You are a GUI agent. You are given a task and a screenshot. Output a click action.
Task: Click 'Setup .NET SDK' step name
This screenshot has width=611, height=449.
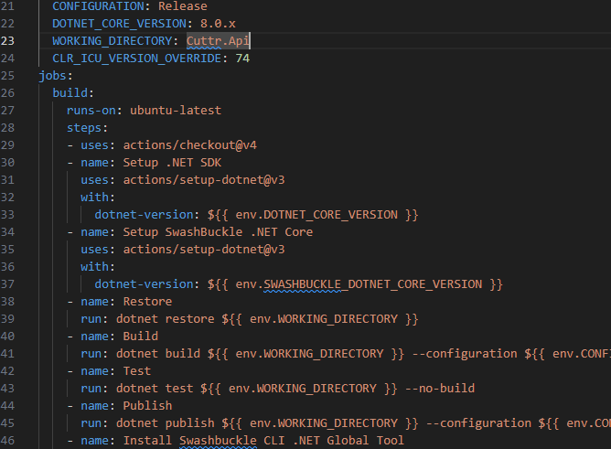pos(172,163)
